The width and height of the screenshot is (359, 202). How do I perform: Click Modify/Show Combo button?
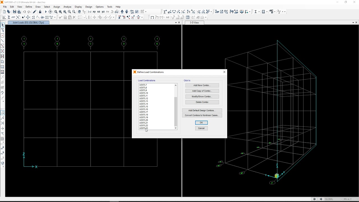pyautogui.click(x=202, y=97)
